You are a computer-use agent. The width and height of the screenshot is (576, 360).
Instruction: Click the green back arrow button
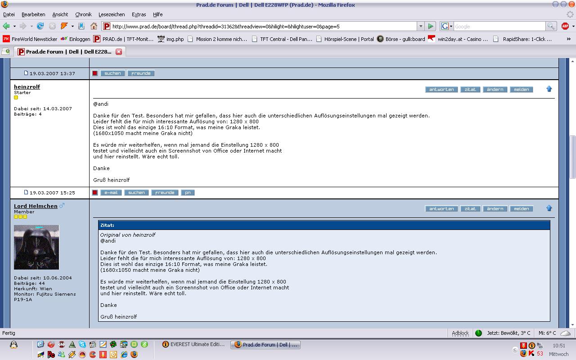(x=6, y=26)
